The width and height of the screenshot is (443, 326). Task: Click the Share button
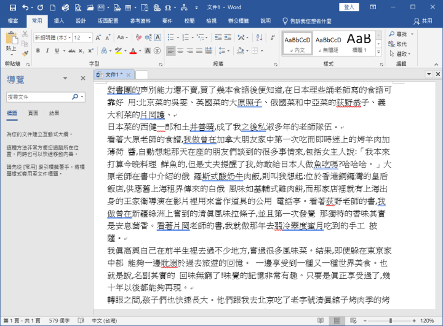pyautogui.click(x=423, y=21)
